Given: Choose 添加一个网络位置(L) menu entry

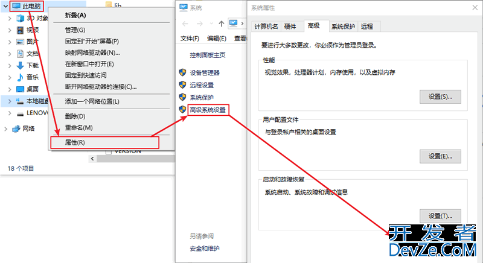Looking at the screenshot, I should click(x=112, y=101).
